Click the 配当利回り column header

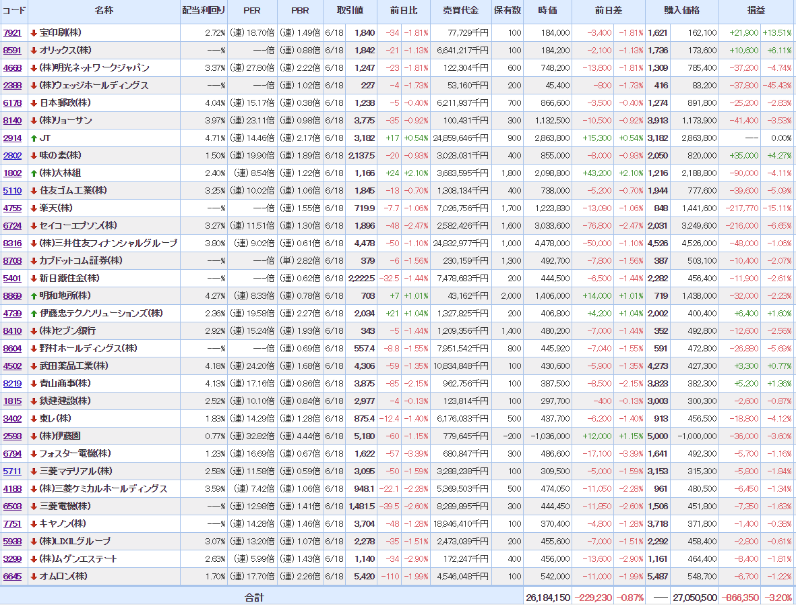click(204, 11)
